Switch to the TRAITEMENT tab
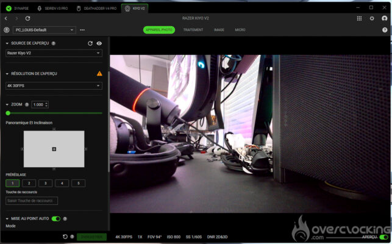The image size is (392, 244). coord(193,30)
